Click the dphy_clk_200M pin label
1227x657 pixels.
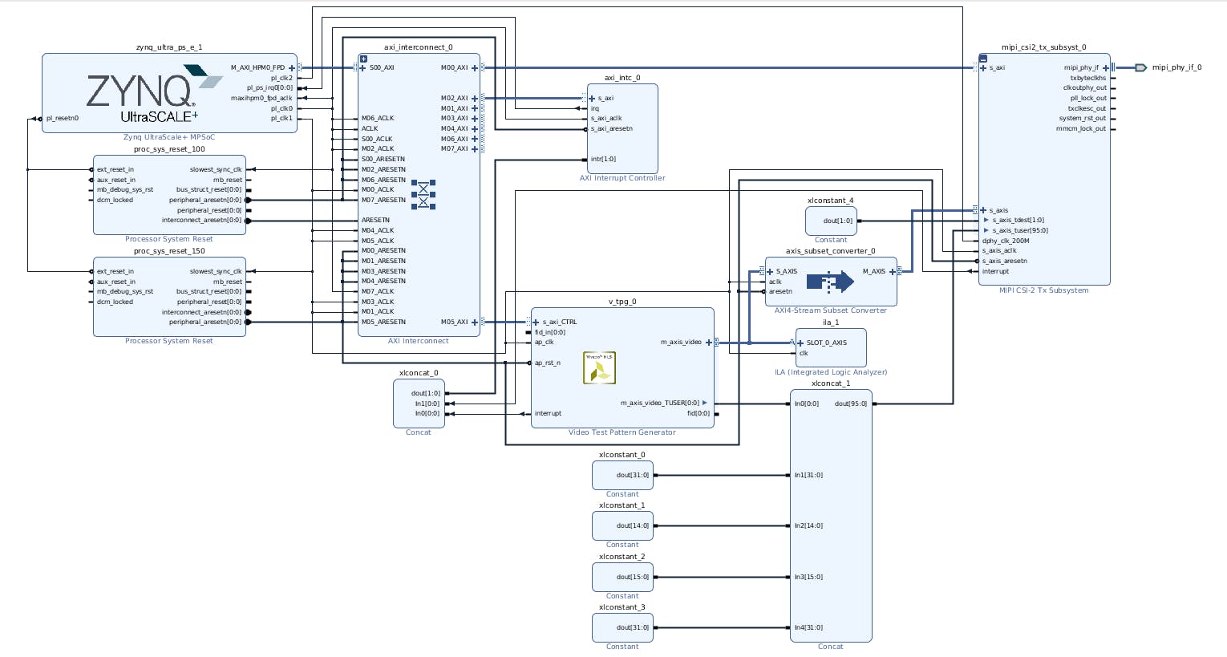pyautogui.click(x=1006, y=241)
